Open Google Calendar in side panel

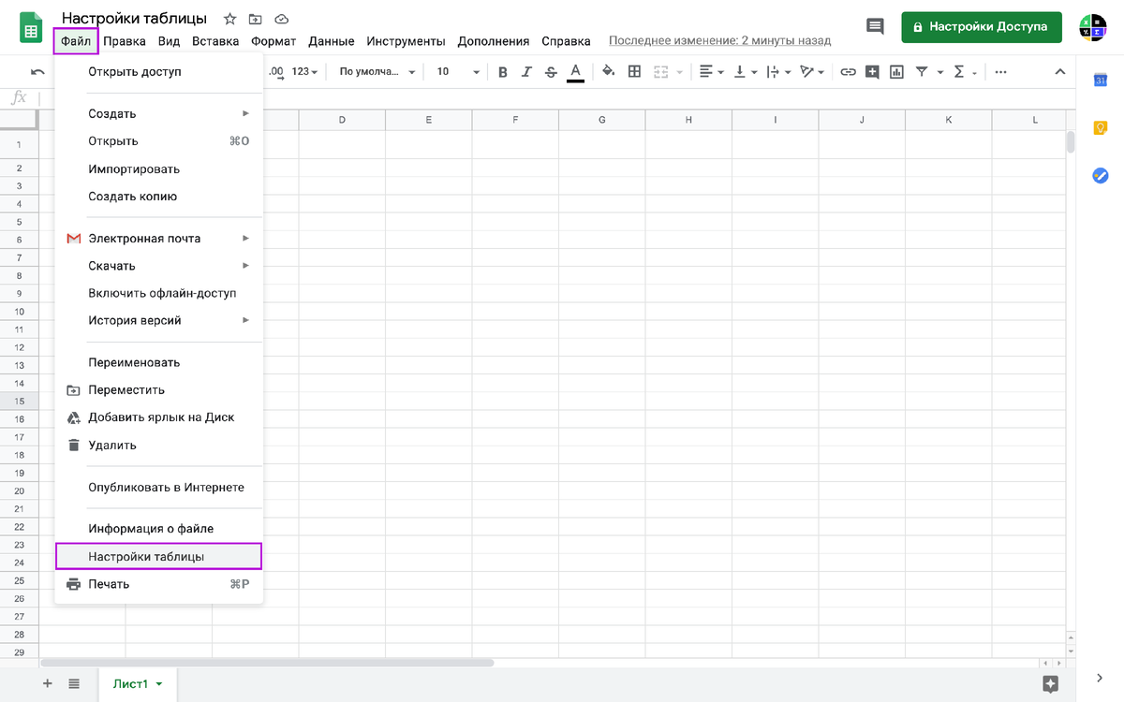pyautogui.click(x=1101, y=80)
